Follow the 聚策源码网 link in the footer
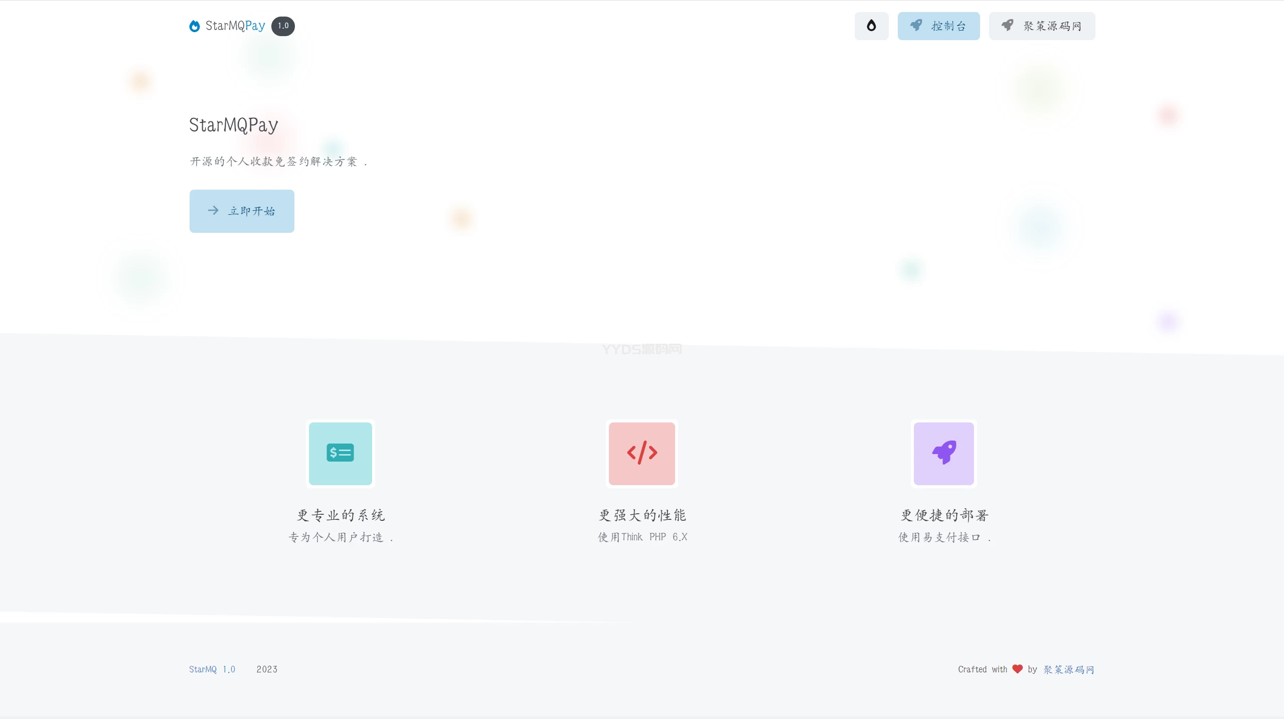This screenshot has width=1284, height=719. (x=1068, y=669)
